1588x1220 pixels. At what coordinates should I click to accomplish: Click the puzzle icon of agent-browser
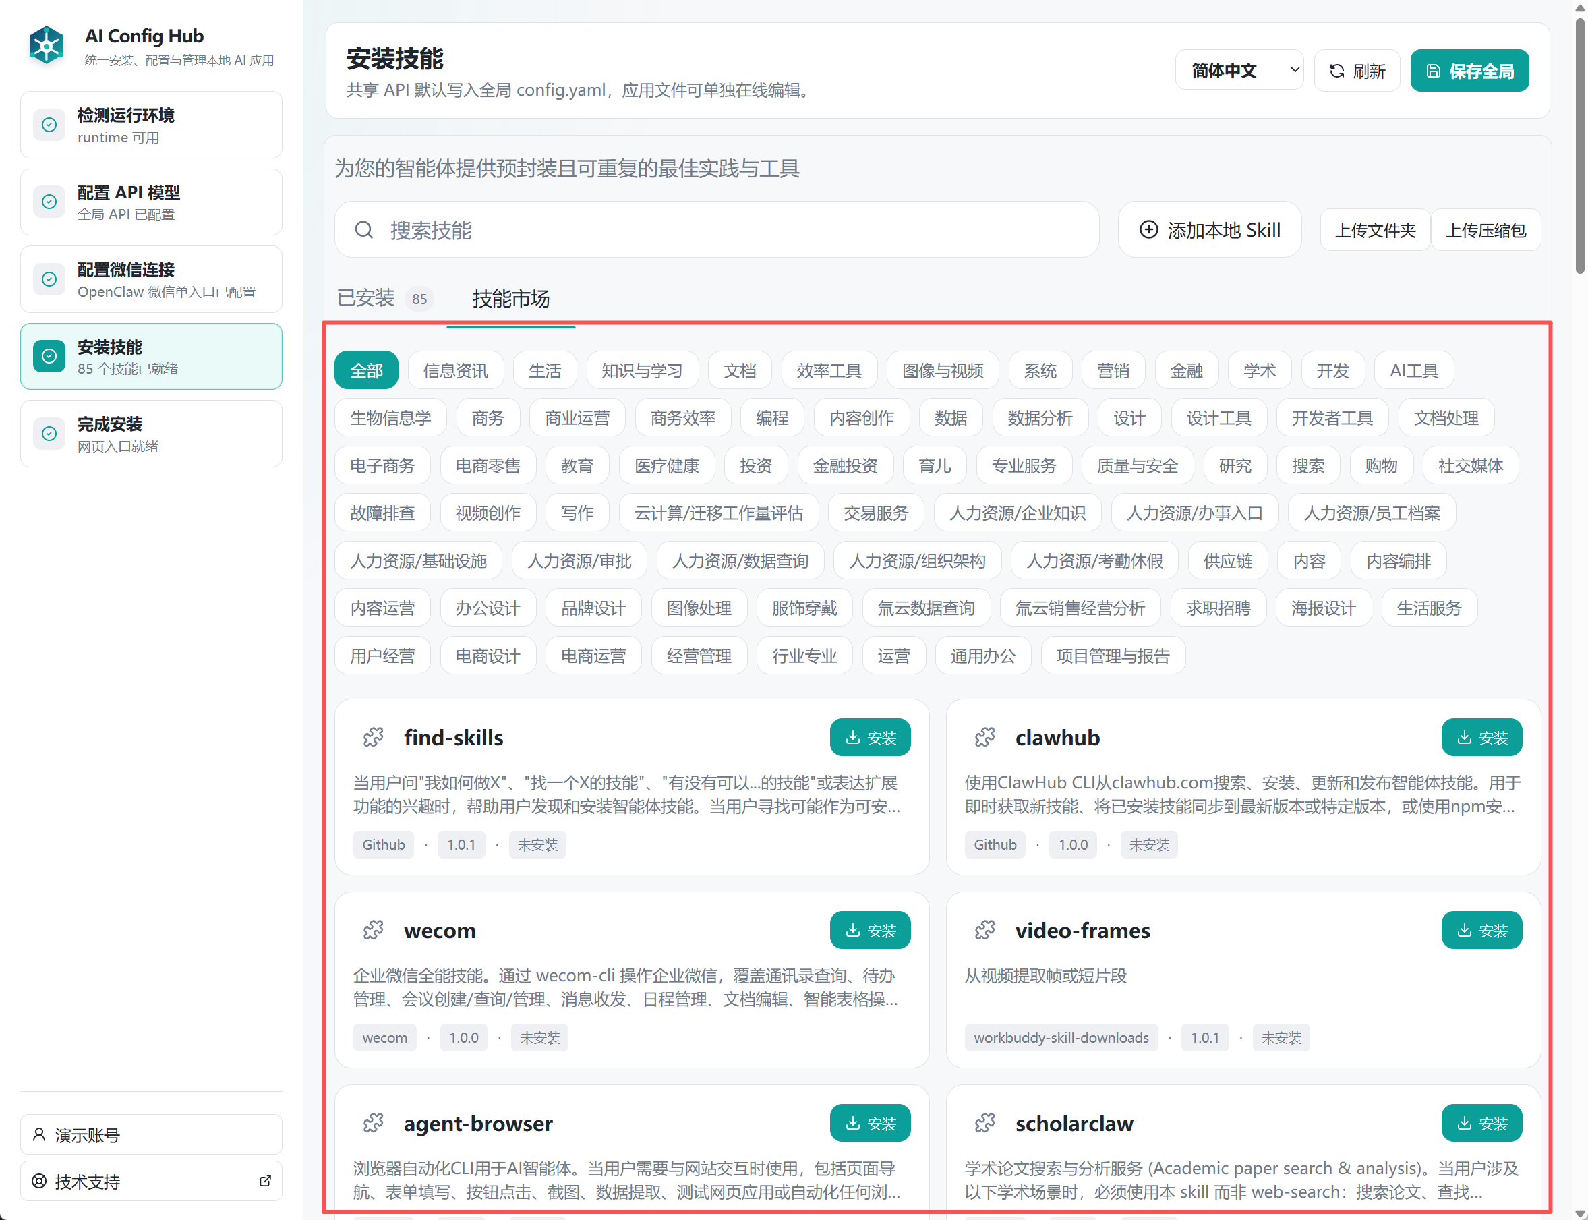(373, 1123)
